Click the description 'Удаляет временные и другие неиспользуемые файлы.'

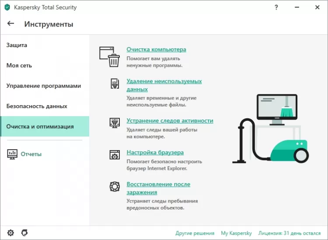[x=161, y=101]
